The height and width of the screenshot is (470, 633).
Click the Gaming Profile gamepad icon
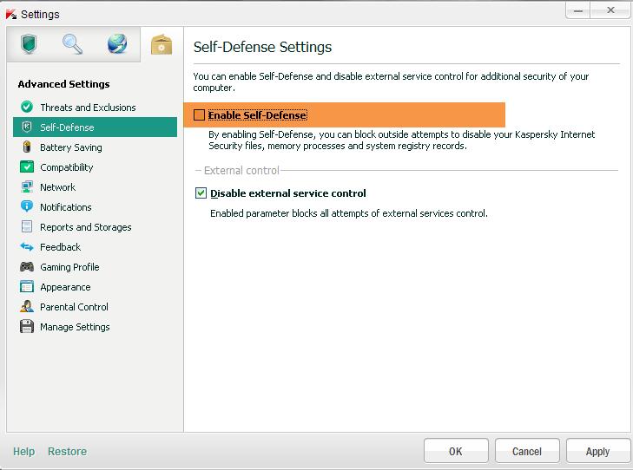pyautogui.click(x=27, y=266)
